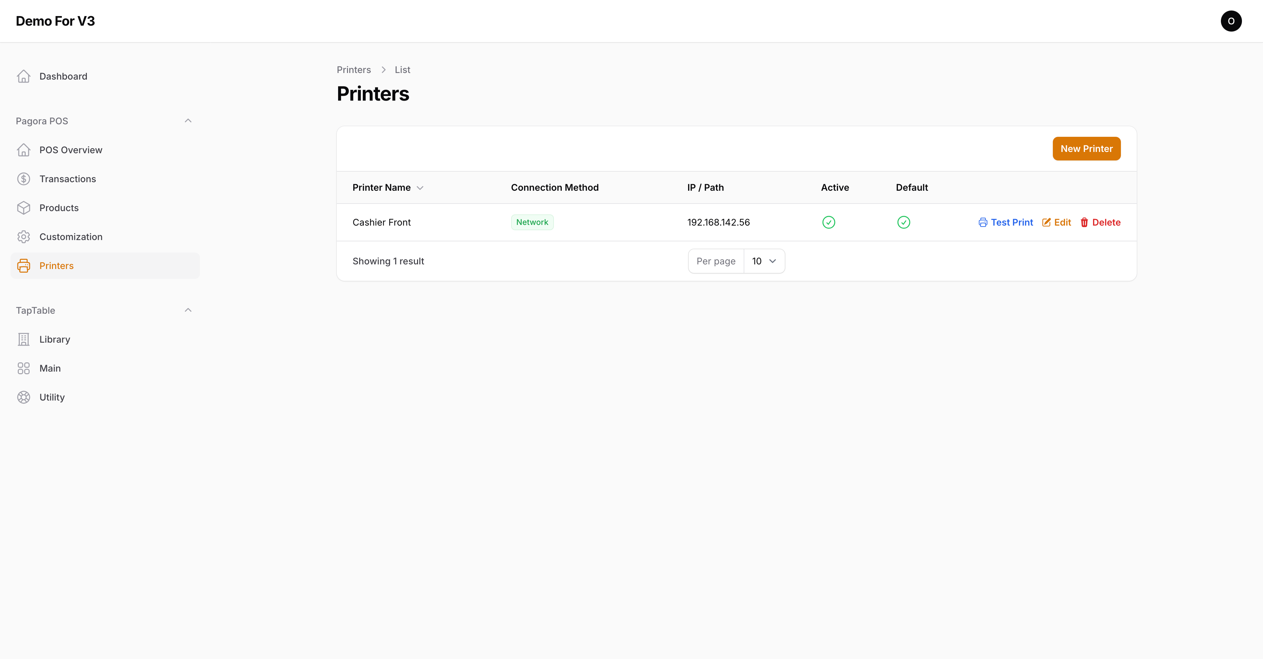1263x659 pixels.
Task: Open Customization via the gear icon
Action: tap(24, 236)
